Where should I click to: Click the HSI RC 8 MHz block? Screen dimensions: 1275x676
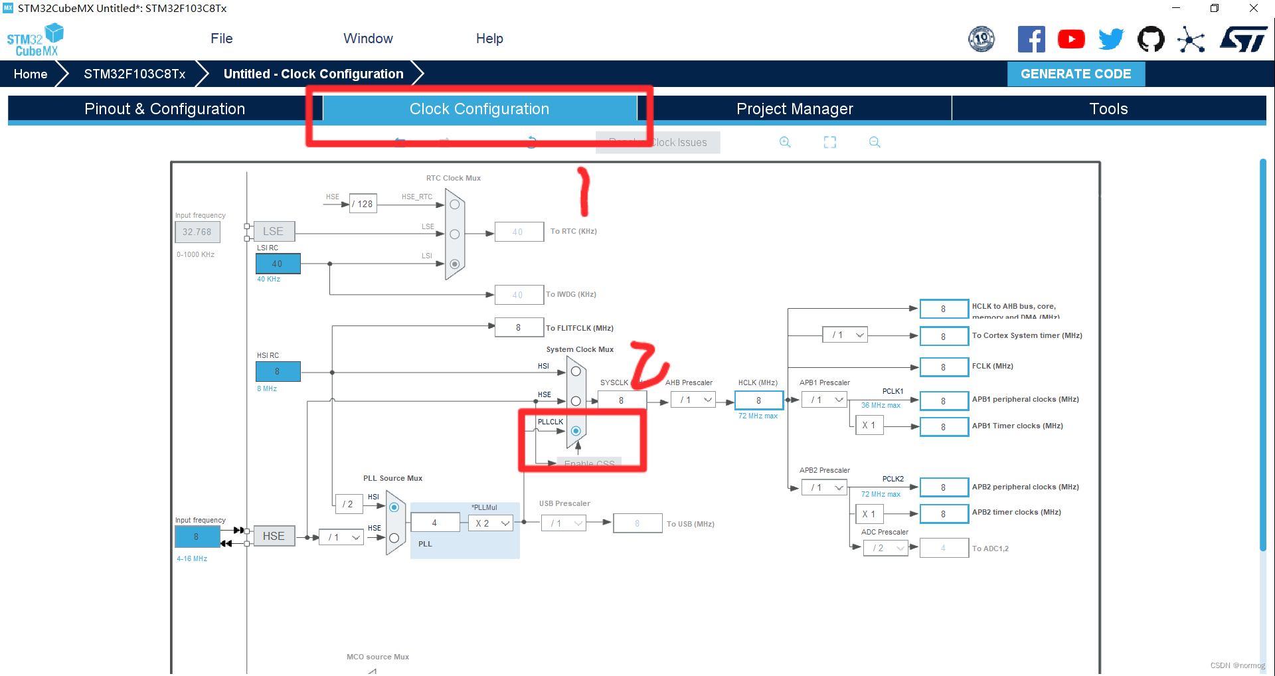(278, 371)
